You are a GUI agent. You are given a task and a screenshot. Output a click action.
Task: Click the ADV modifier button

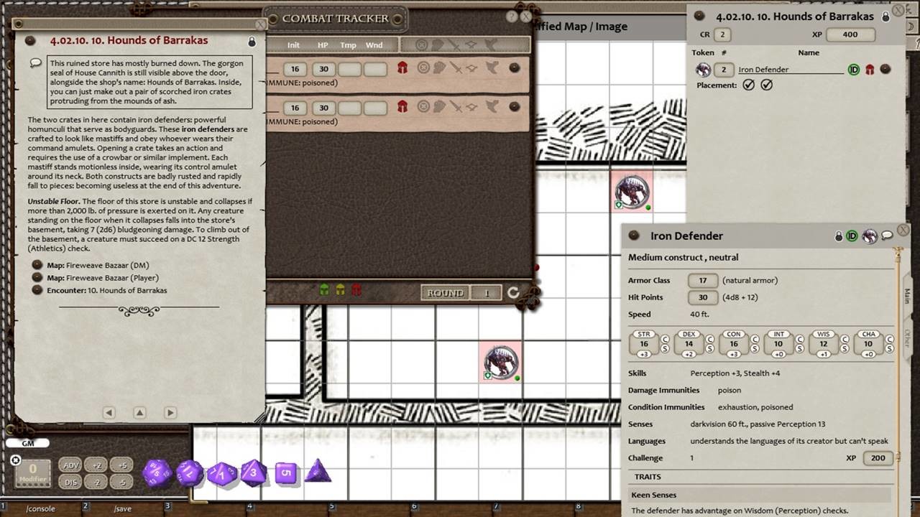click(70, 465)
